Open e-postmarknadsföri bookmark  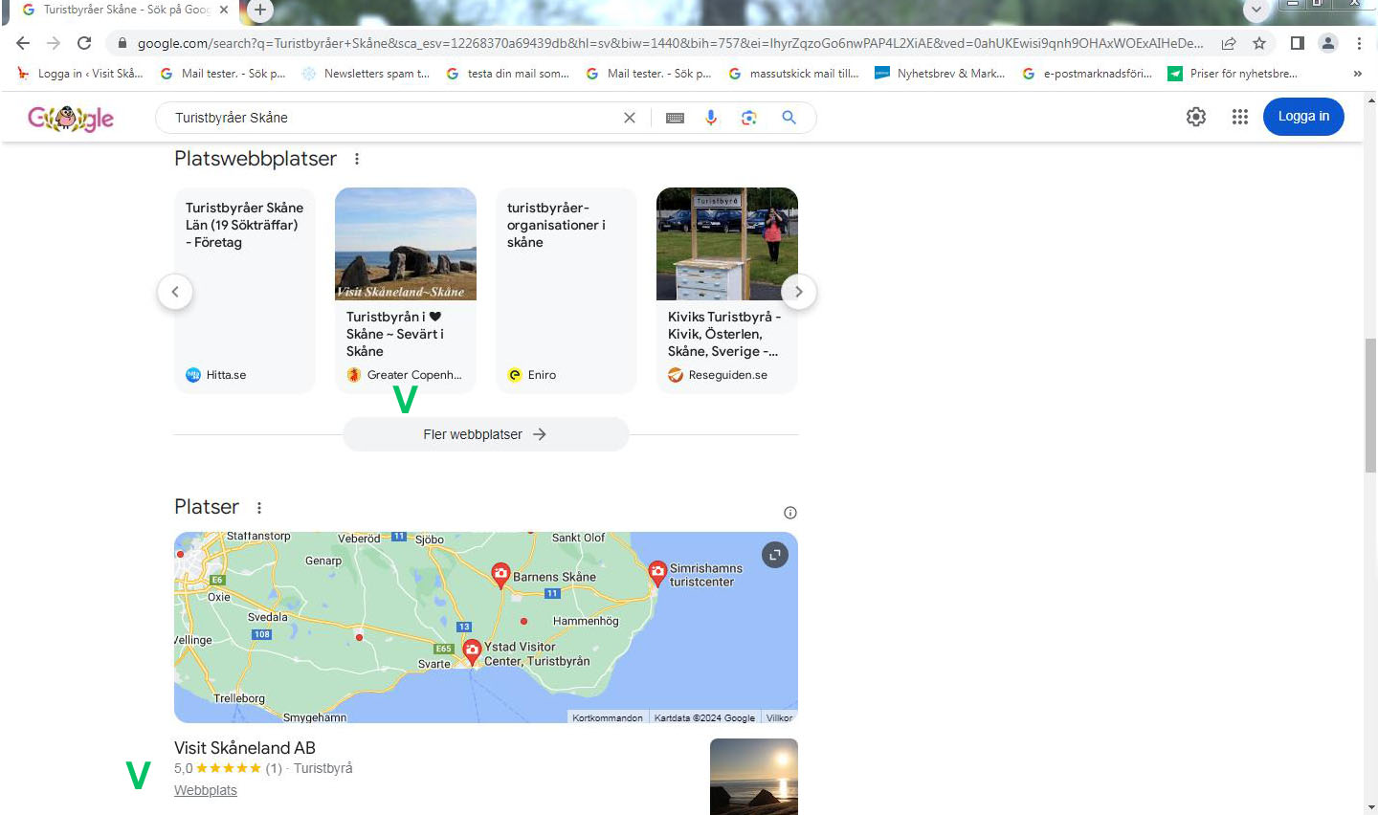[x=1087, y=74]
